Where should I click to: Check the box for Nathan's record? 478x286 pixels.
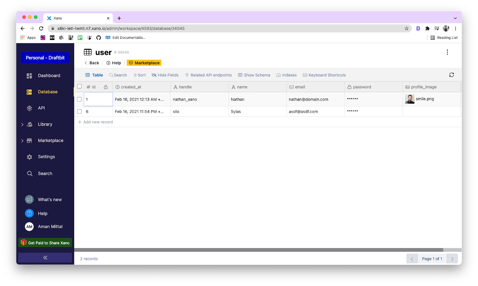pos(79,99)
